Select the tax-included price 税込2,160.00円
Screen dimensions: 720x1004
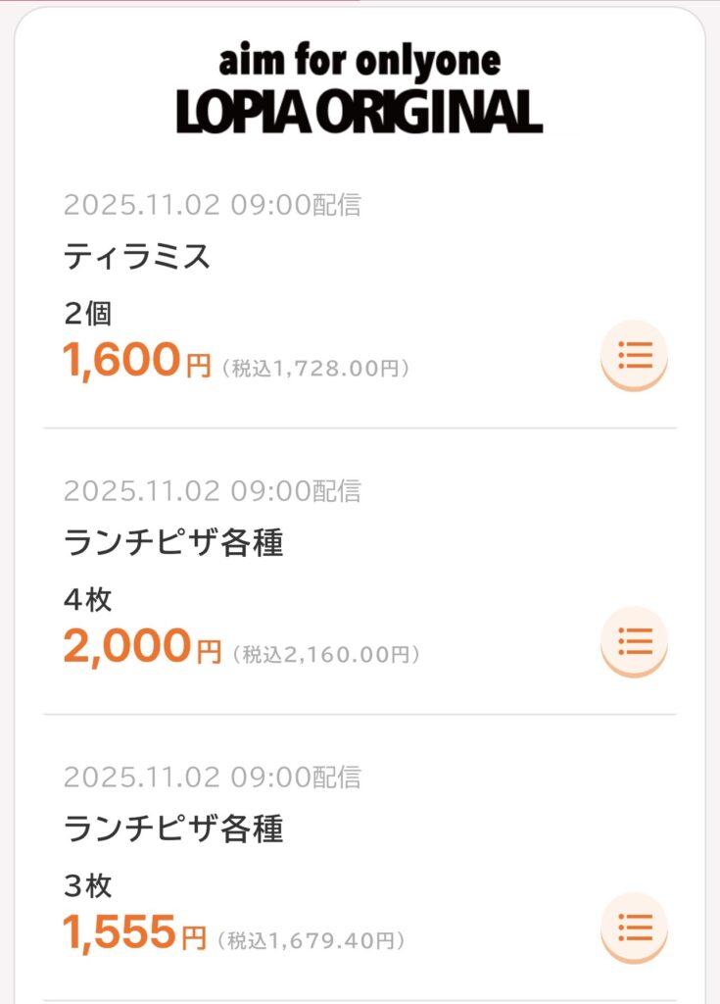326,654
